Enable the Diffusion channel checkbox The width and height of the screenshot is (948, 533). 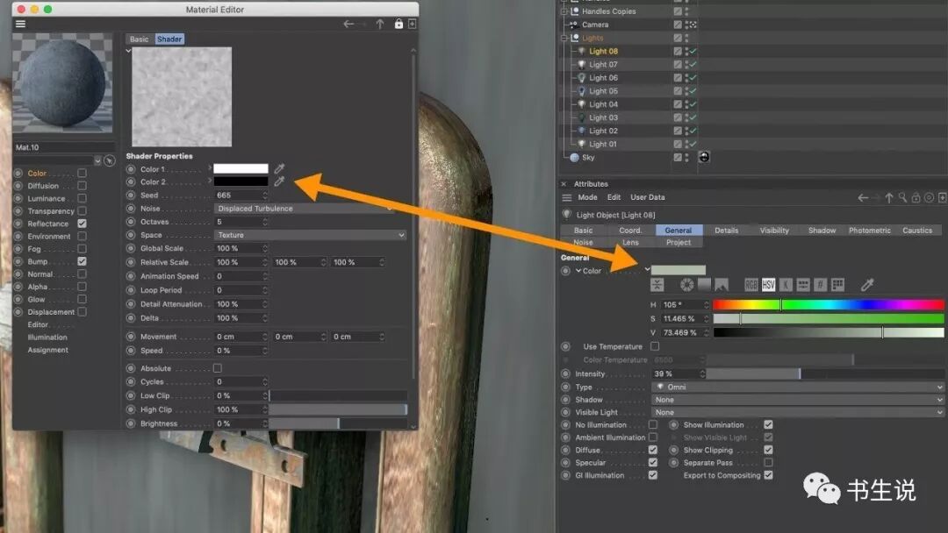[x=82, y=186]
